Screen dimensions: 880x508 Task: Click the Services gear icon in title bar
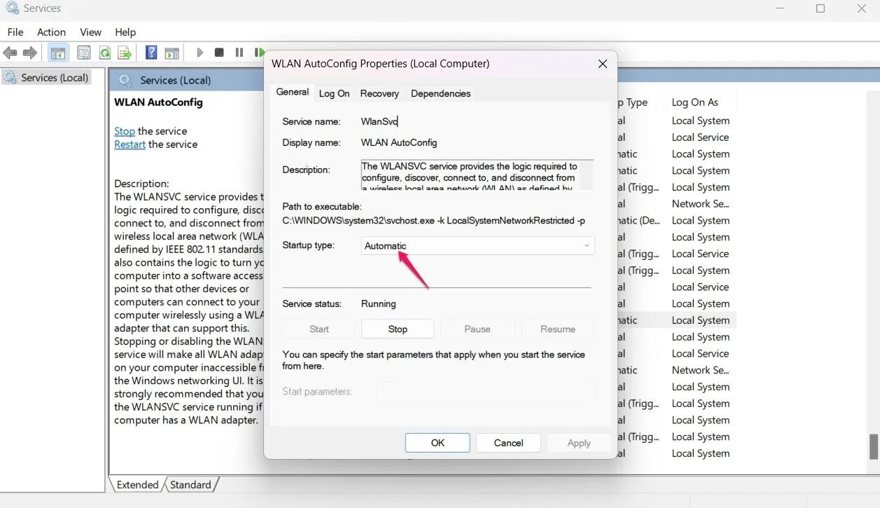click(x=13, y=8)
